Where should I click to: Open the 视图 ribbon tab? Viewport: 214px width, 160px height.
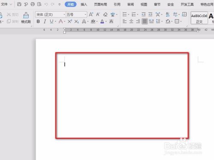(144, 4)
